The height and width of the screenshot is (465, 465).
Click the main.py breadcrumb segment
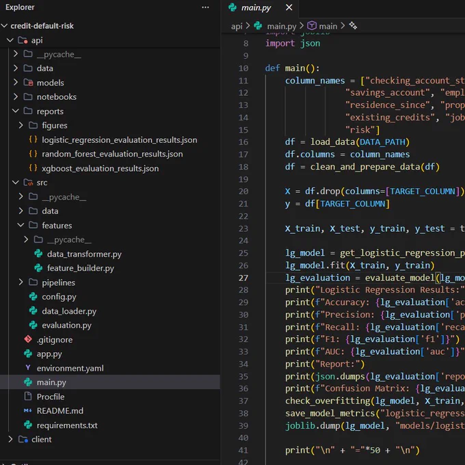(x=281, y=27)
